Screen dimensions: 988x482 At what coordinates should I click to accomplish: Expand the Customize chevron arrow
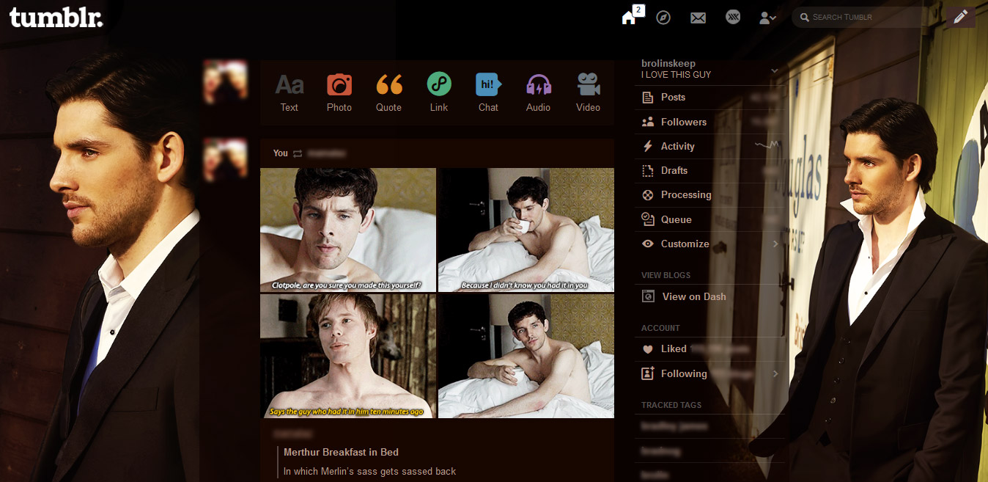point(775,244)
